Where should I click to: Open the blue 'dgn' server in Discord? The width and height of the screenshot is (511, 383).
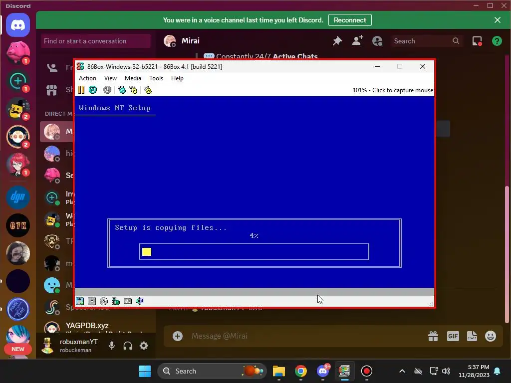(18, 197)
